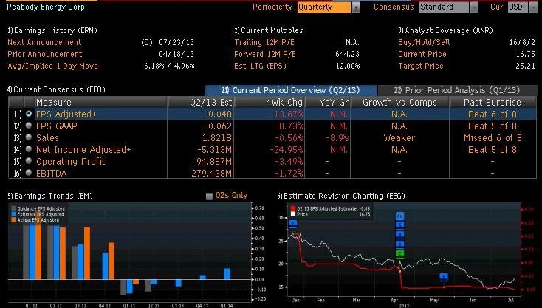The width and height of the screenshot is (542, 308).
Task: Select the EBITDA radio button
Action: tap(29, 173)
